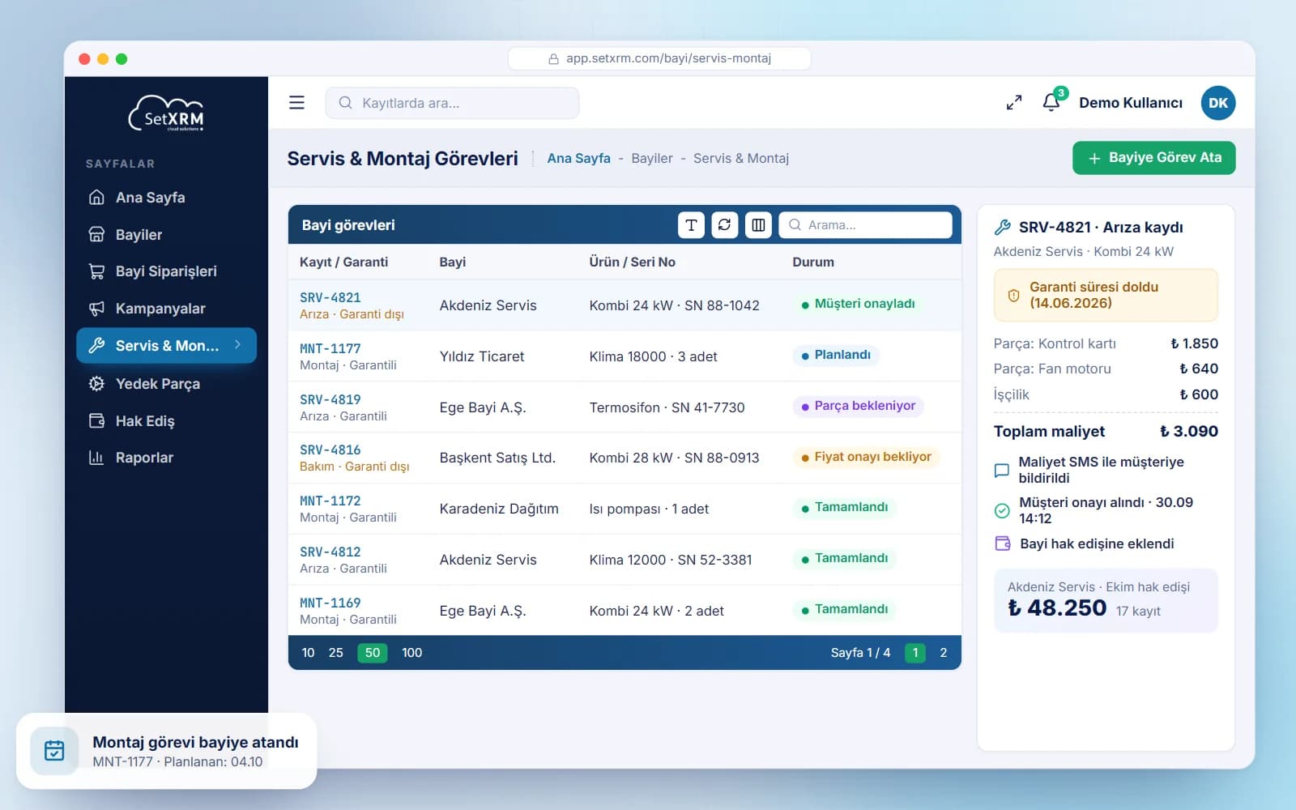1296x810 pixels.
Task: Open Yedek Parça sidebar item
Action: pyautogui.click(x=166, y=384)
